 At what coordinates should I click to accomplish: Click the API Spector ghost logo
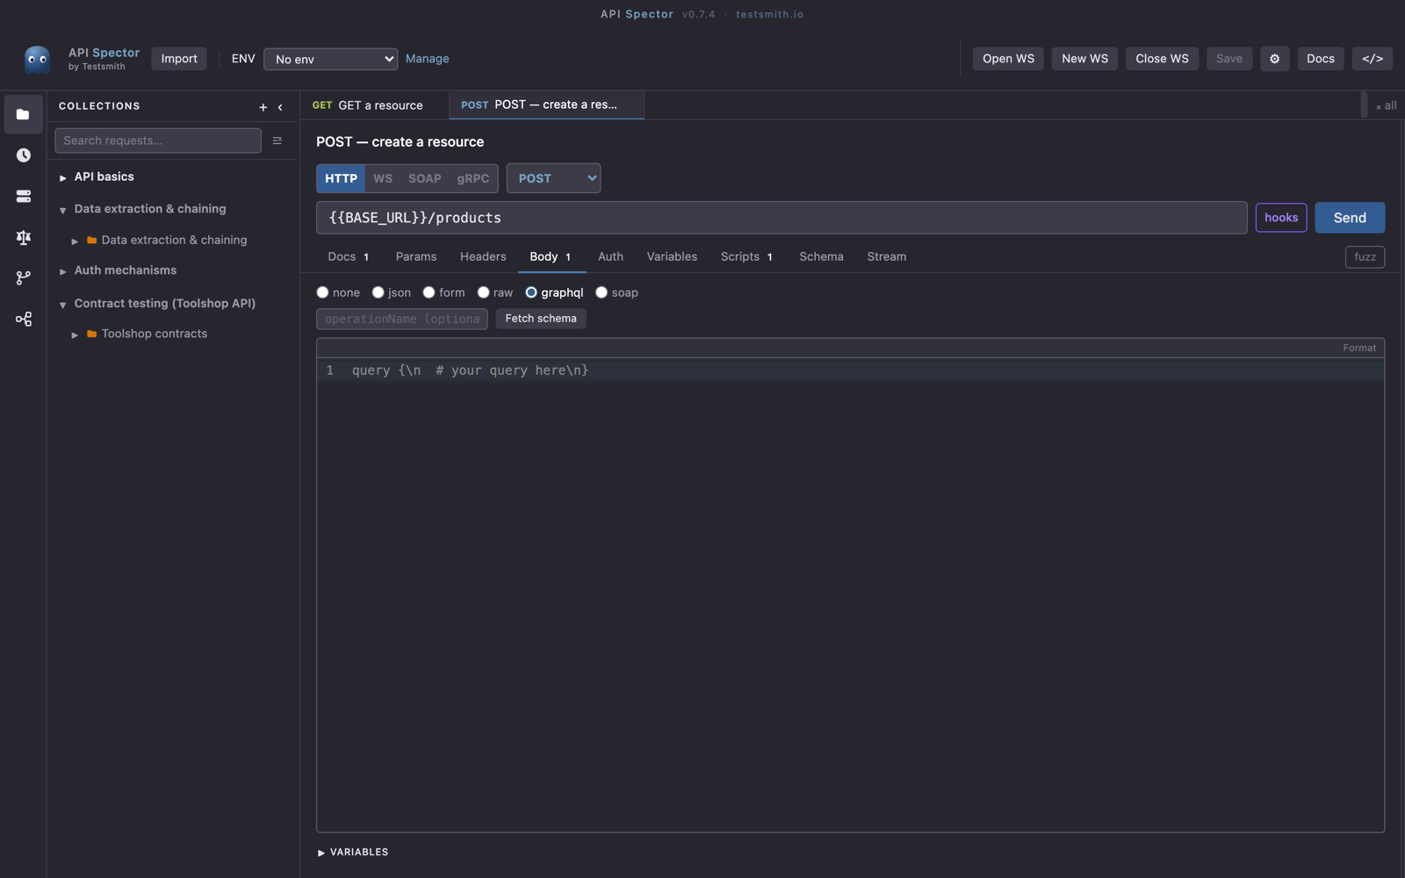(37, 59)
